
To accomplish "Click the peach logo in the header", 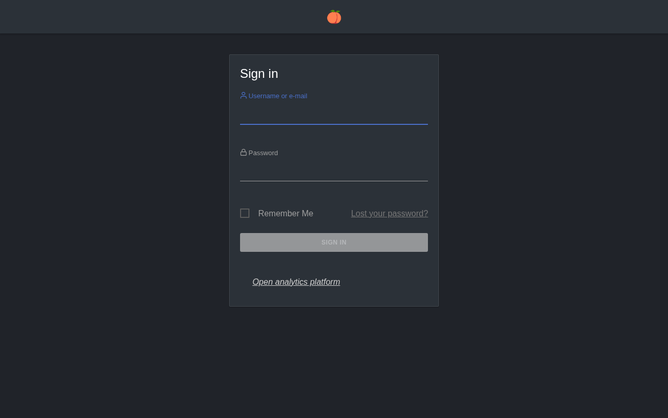I will (x=334, y=17).
